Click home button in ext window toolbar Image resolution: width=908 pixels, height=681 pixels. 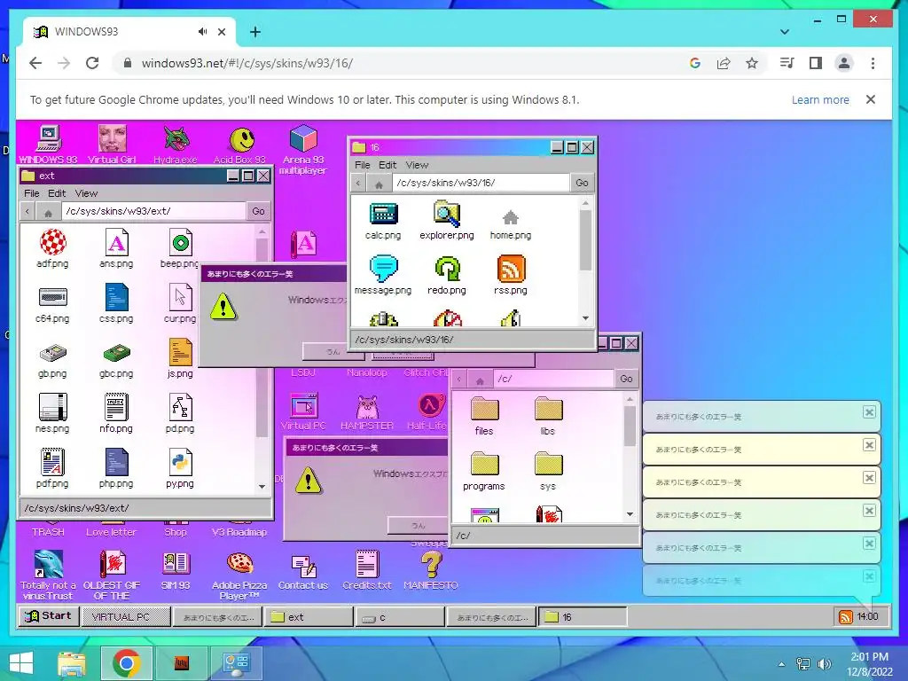pyautogui.click(x=48, y=212)
